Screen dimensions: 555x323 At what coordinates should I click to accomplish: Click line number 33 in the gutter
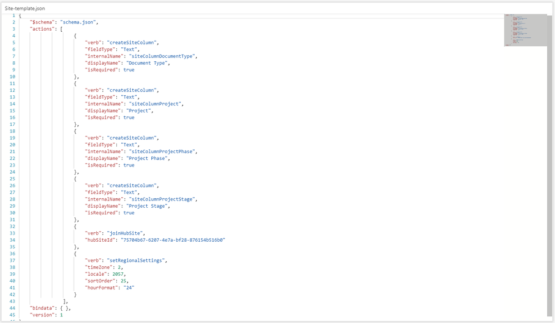click(x=12, y=233)
